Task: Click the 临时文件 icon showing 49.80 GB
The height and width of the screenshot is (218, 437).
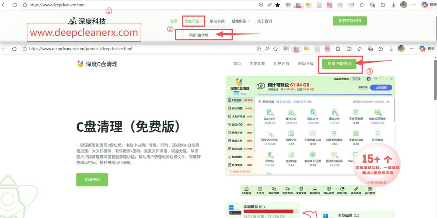Action: 270,113
